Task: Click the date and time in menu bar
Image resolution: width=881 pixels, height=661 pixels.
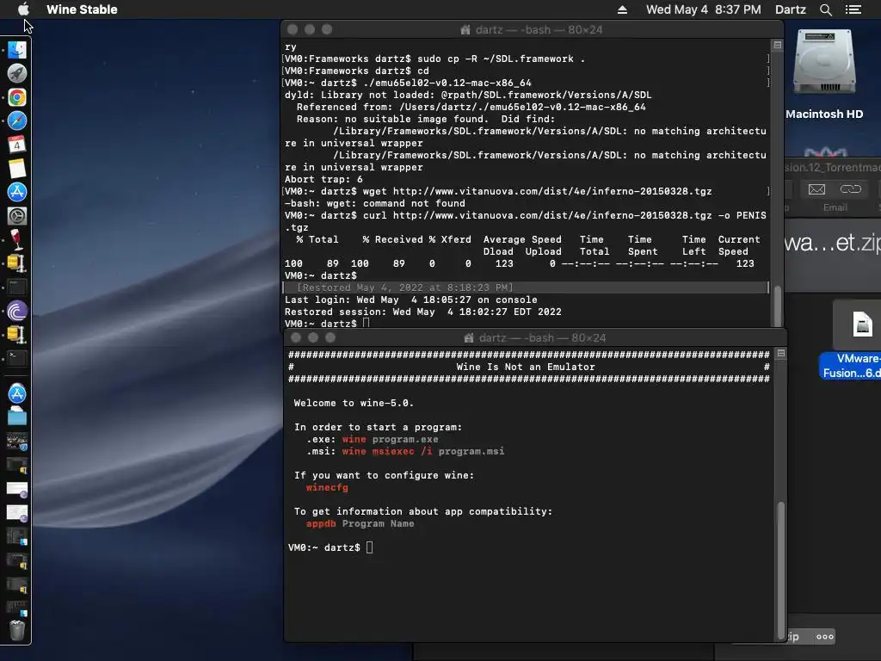Action: pyautogui.click(x=704, y=9)
